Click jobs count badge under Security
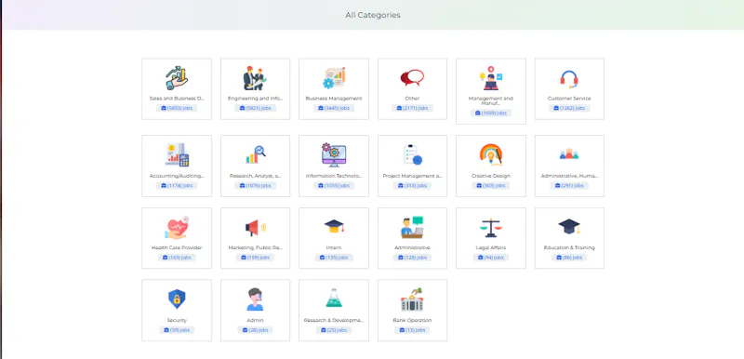 (x=177, y=330)
